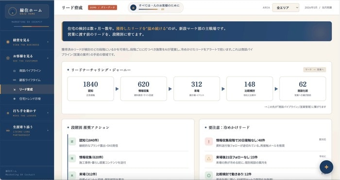Click the 生涯寄り添う infinity icon
Viewport: 340px width, 180px height.
[x=8, y=131]
